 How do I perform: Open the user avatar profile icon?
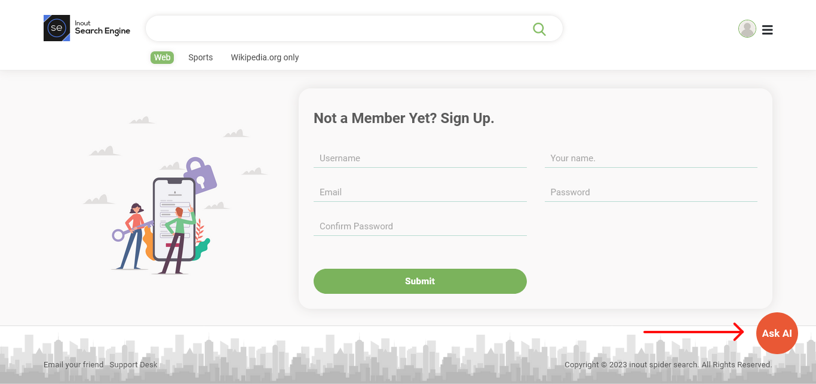click(x=747, y=29)
